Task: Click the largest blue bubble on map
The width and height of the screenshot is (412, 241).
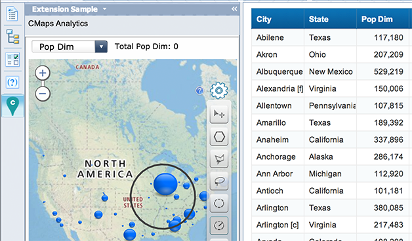Action: pos(165,184)
